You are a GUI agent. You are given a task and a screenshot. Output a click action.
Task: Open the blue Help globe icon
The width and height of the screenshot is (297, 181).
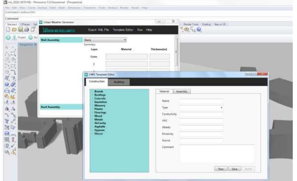coord(199,30)
